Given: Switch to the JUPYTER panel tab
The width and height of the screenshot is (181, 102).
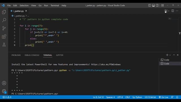Looking at the screenshot, I should pyautogui.click(x=60, y=55).
